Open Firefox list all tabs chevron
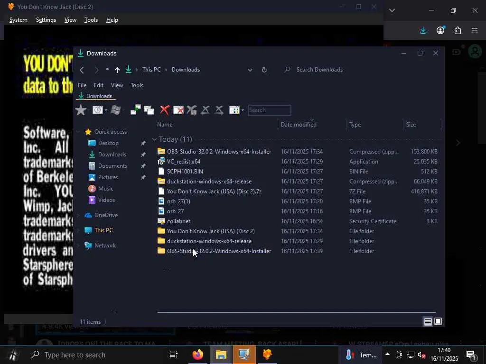486x364 pixels. click(x=392, y=10)
